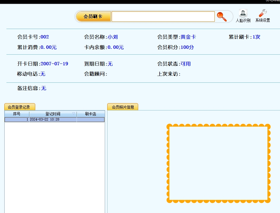Image resolution: width=280 pixels, height=213 pixels.
Task: Click the 黄金卡 member type value
Action: coord(188,37)
